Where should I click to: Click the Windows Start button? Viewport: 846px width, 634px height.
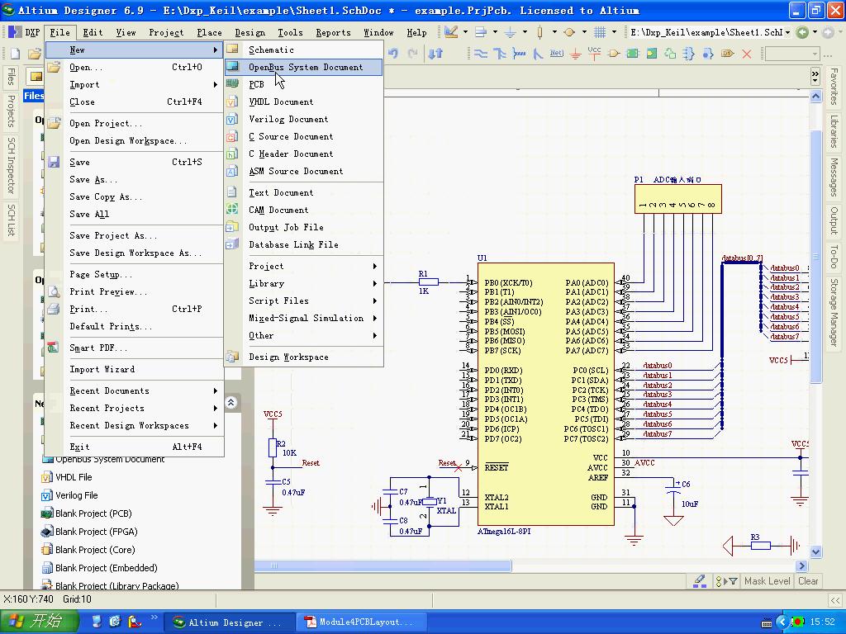pyautogui.click(x=40, y=622)
